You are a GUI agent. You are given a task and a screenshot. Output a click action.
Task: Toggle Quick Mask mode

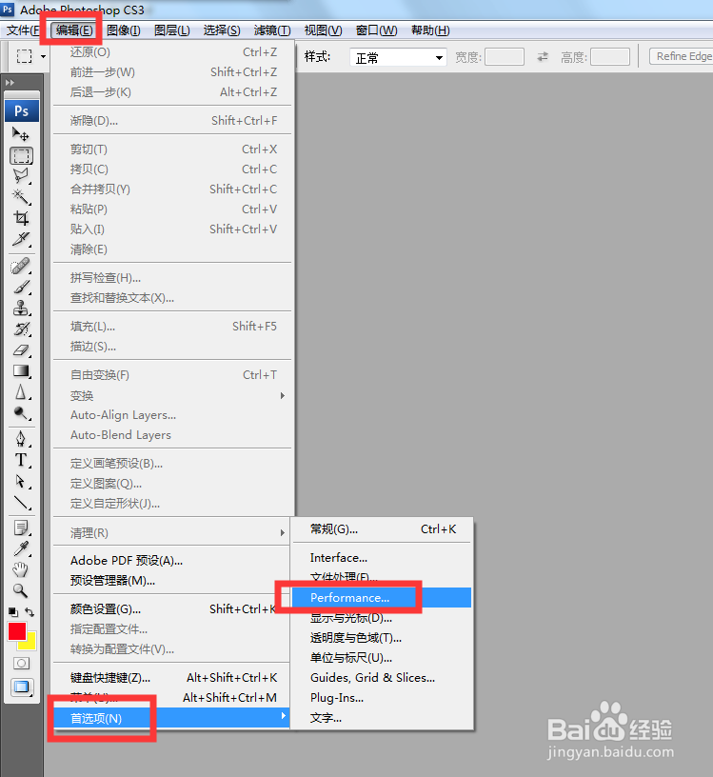pyautogui.click(x=21, y=663)
